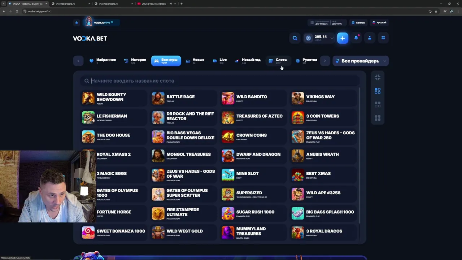Select the Новые category tab
462x260 pixels.
(x=195, y=61)
